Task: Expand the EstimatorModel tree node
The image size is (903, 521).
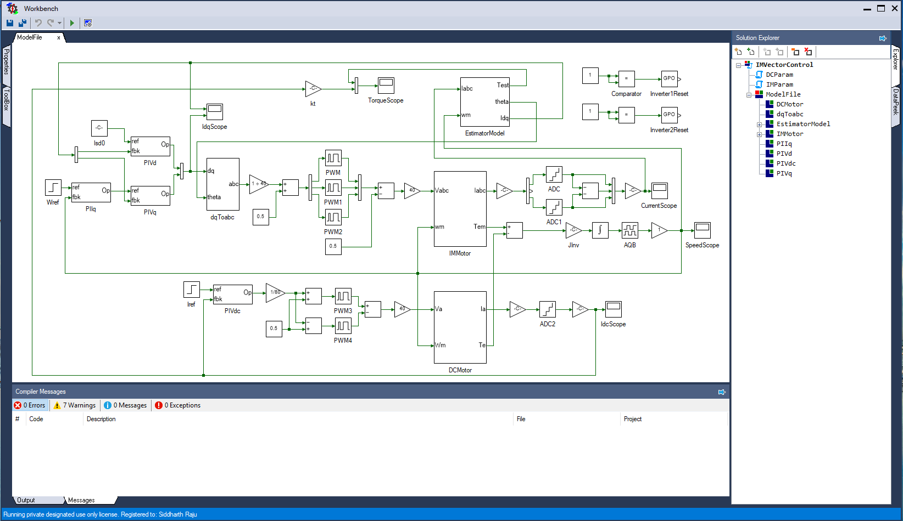Action: [x=759, y=124]
